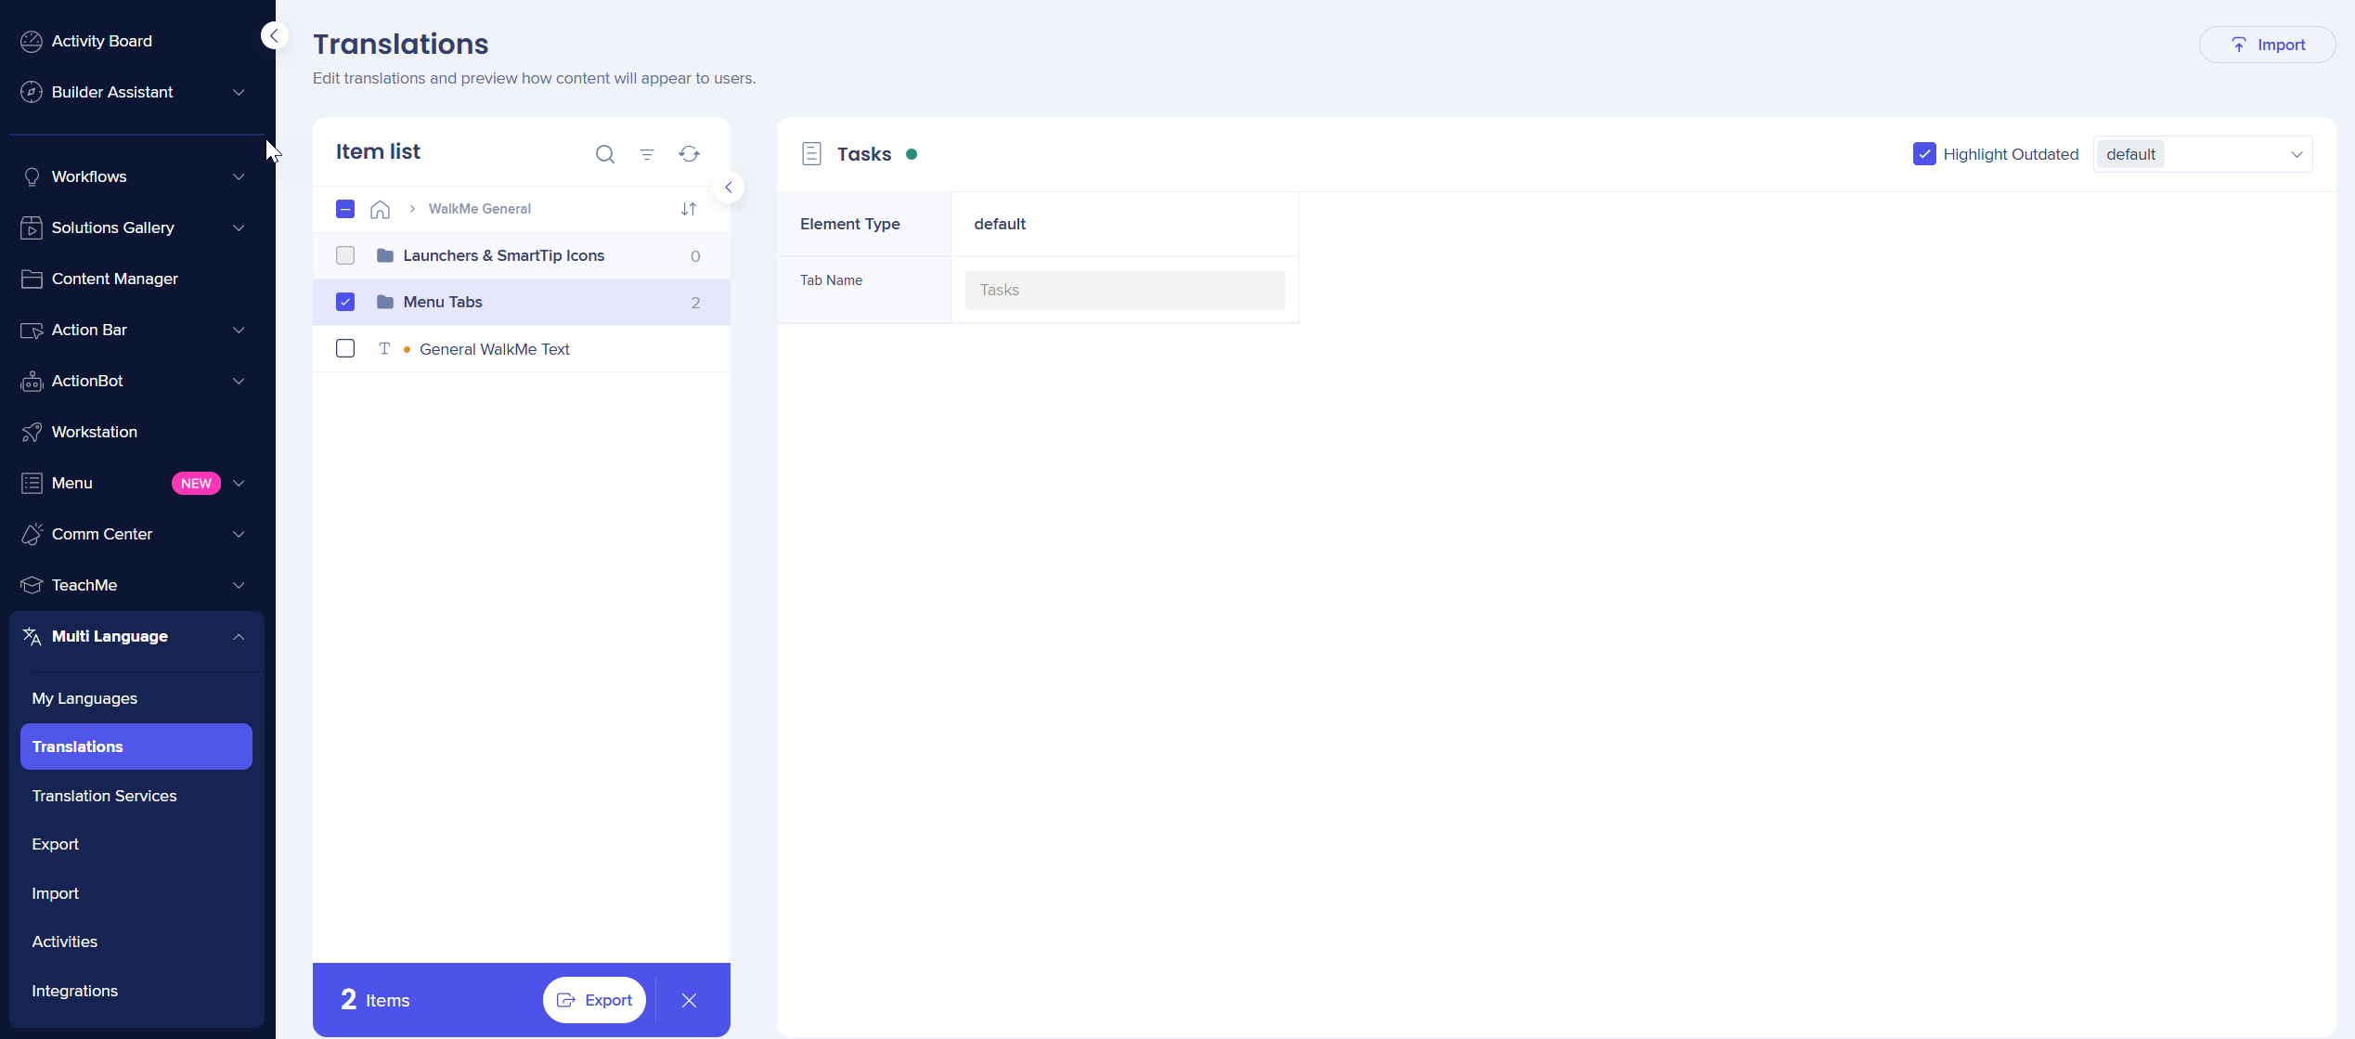2355x1039 pixels.
Task: Open the filter icon in Item list
Action: click(x=647, y=154)
